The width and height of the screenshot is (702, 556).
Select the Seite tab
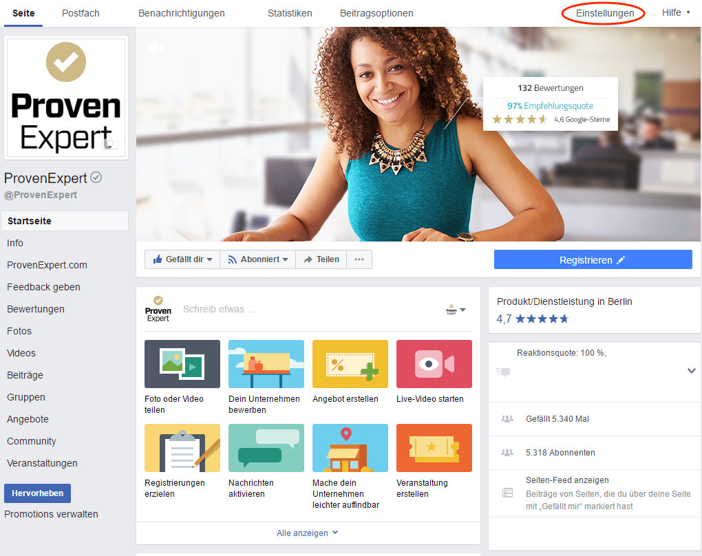[23, 13]
